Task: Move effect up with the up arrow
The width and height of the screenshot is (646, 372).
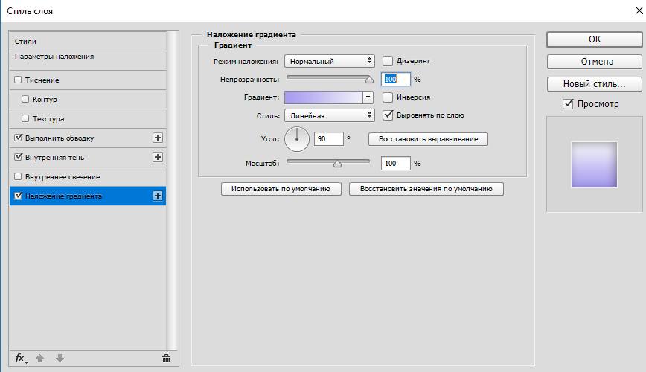Action: 40,358
